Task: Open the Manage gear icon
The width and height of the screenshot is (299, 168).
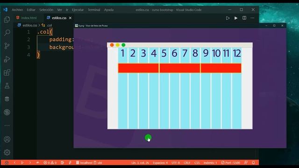Action: tap(7, 153)
